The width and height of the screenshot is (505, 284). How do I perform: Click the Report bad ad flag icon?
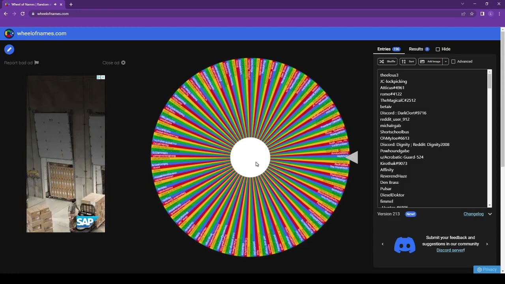pyautogui.click(x=37, y=63)
